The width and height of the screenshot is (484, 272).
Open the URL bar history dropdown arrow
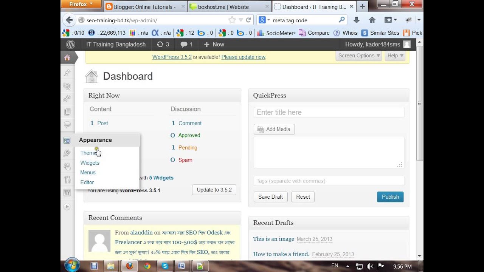coord(240,20)
